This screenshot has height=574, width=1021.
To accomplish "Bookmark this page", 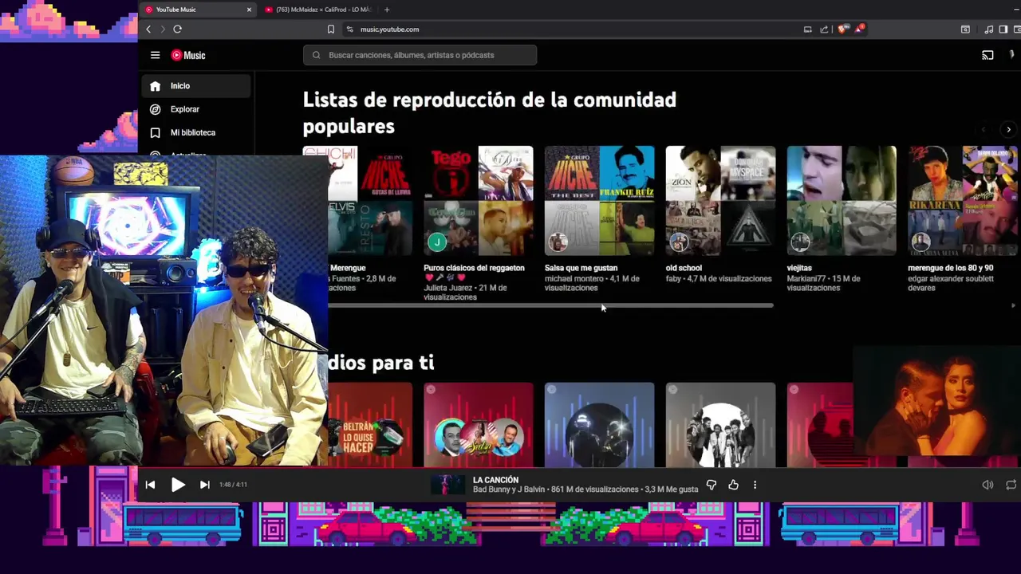I will point(331,29).
